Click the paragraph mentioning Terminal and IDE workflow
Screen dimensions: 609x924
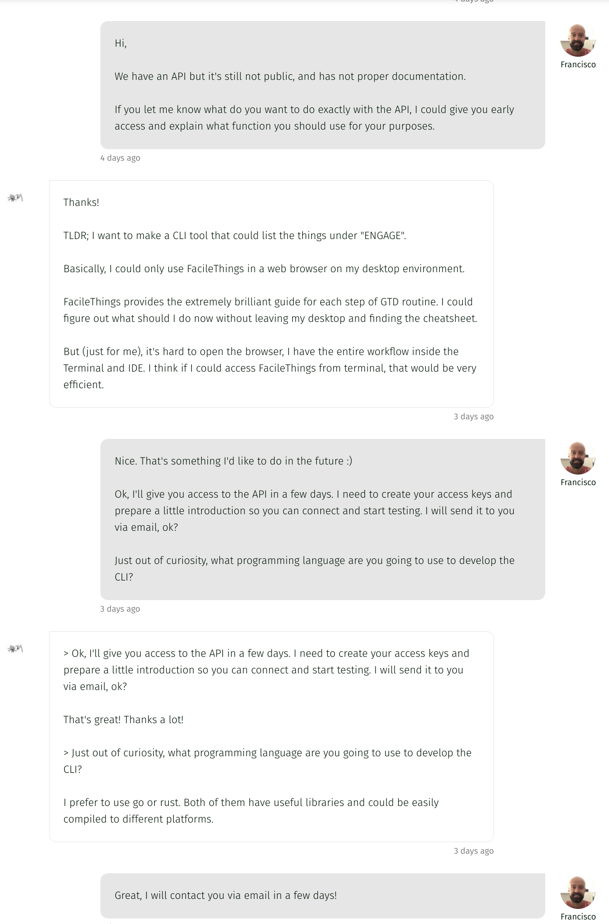tap(270, 368)
